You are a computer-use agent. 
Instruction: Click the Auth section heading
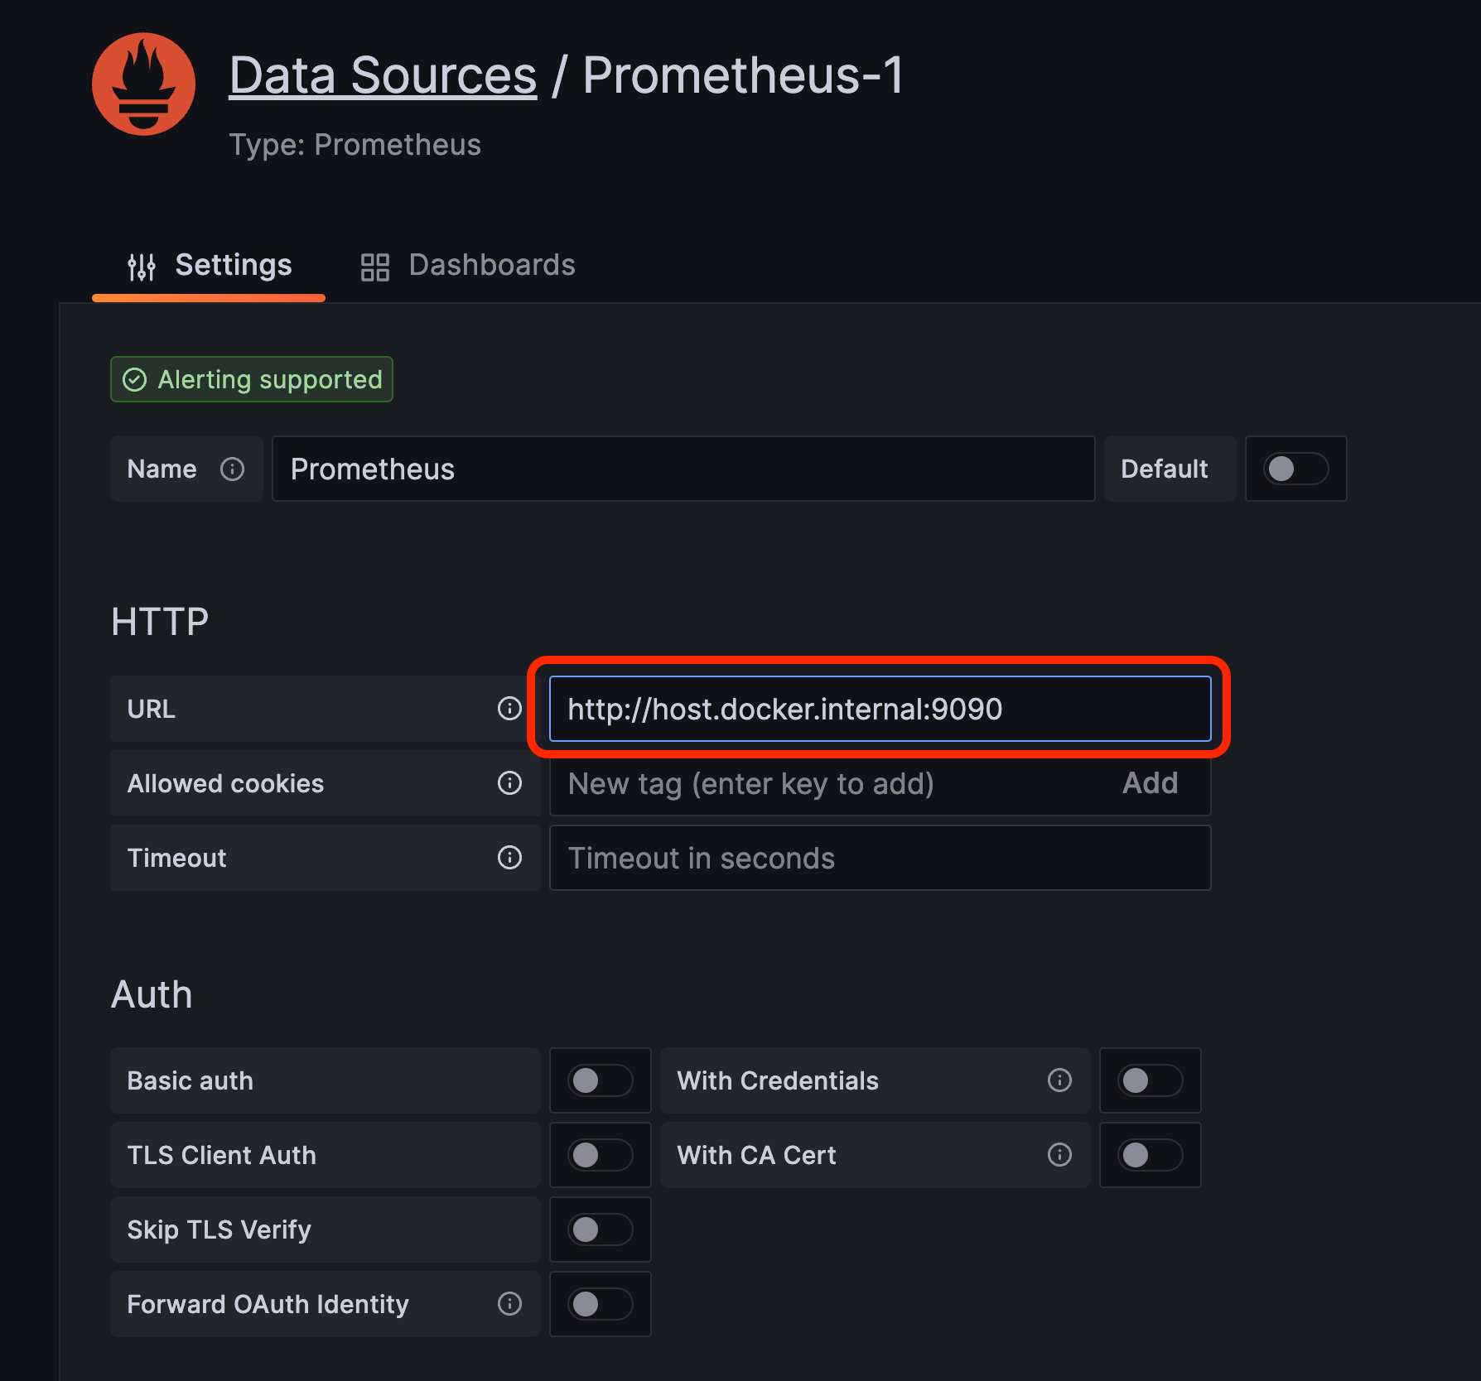coord(152,994)
